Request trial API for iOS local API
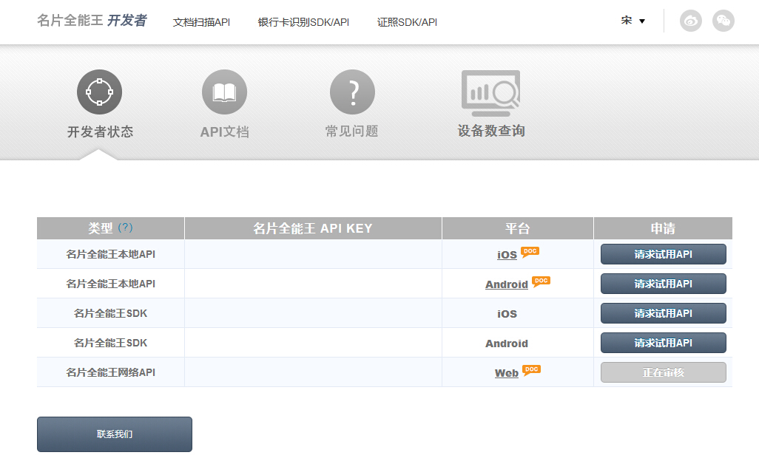This screenshot has width=759, height=458. pos(663,254)
